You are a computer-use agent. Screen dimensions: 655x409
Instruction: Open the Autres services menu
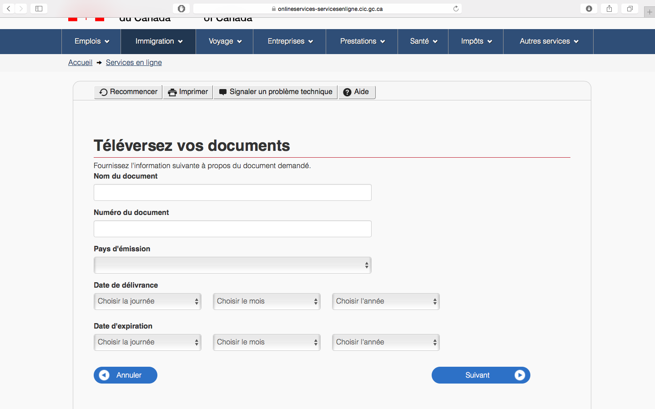(x=548, y=41)
